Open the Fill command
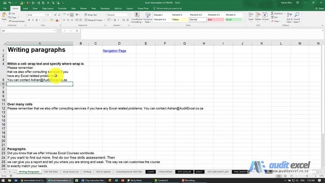Viewport: 325px width, 183px height. click(x=275, y=17)
